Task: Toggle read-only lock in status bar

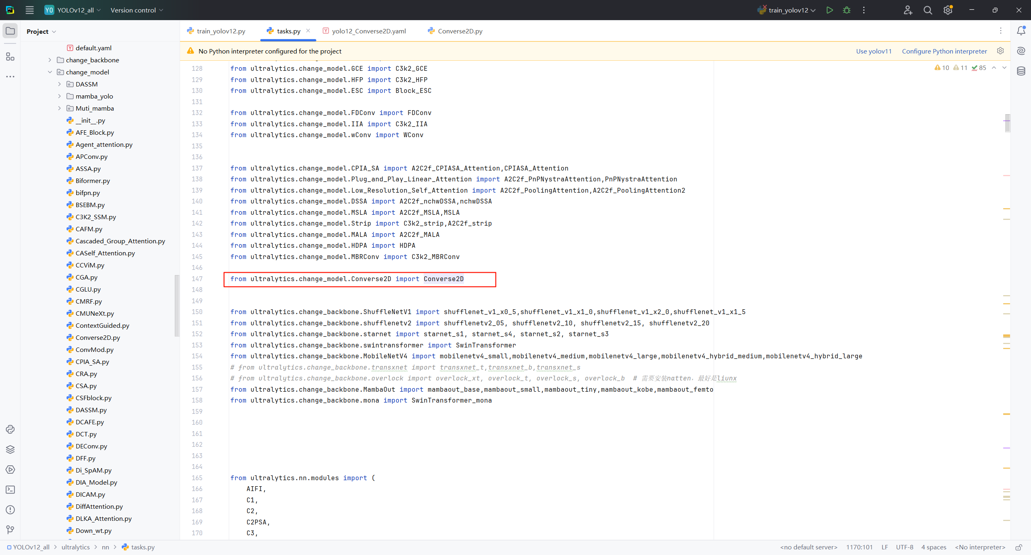Action: click(1019, 547)
